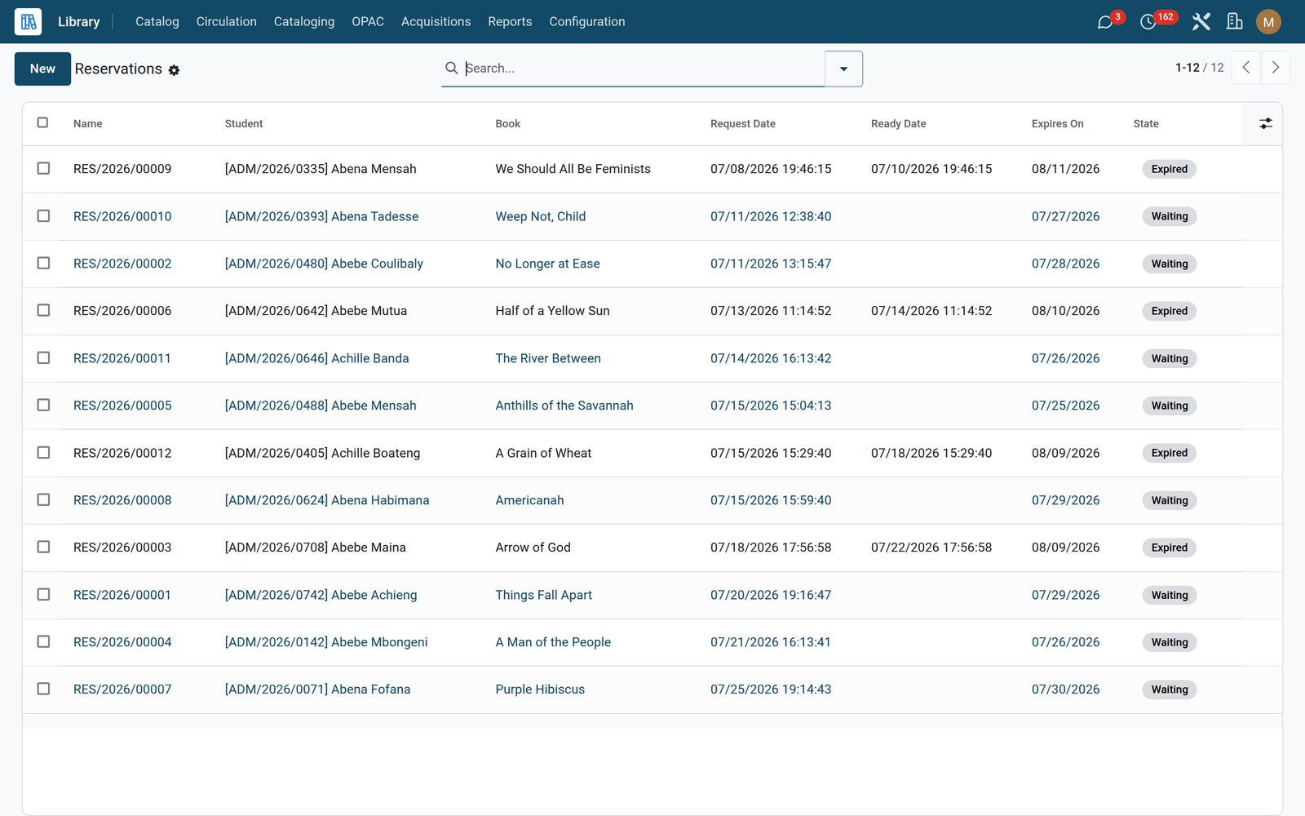The height and width of the screenshot is (816, 1305).
Task: Click the New button
Action: click(x=42, y=69)
